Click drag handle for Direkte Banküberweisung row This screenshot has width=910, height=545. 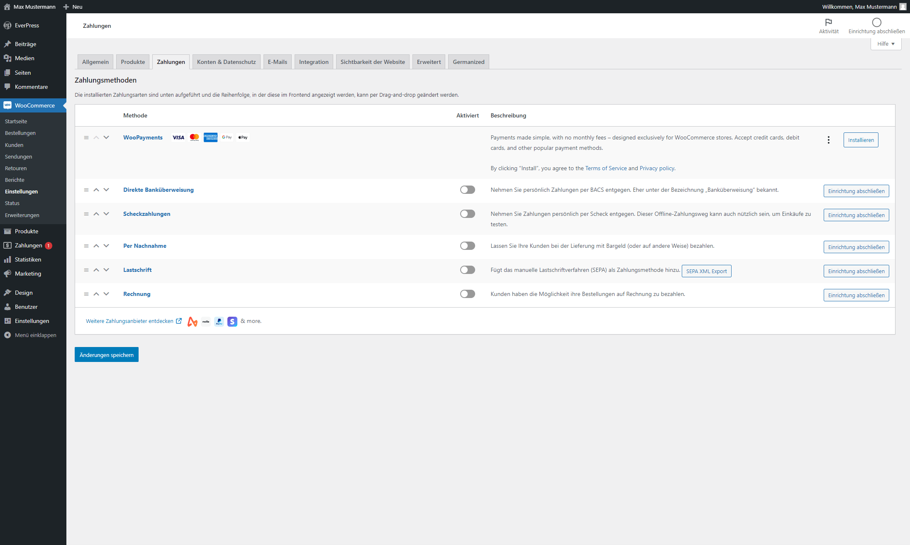tap(86, 190)
